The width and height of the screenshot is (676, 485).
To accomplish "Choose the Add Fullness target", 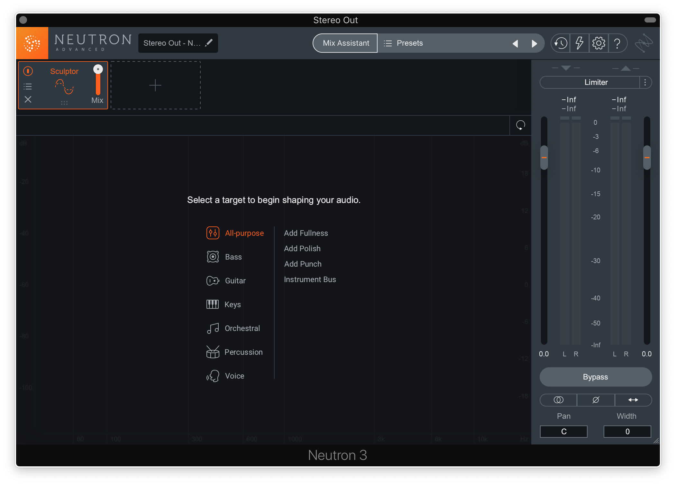I will pyautogui.click(x=306, y=233).
